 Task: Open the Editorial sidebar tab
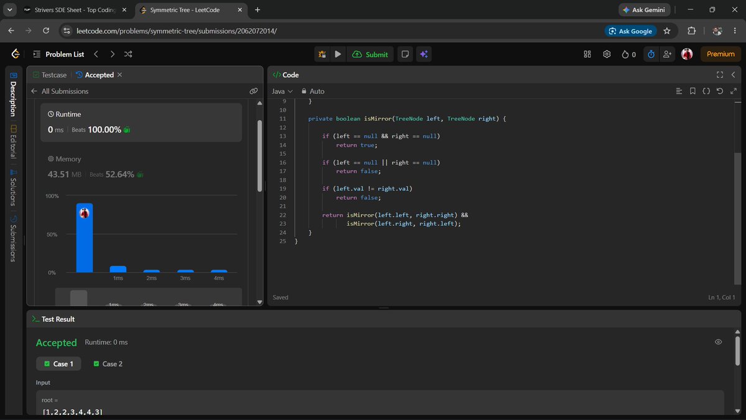point(13,141)
